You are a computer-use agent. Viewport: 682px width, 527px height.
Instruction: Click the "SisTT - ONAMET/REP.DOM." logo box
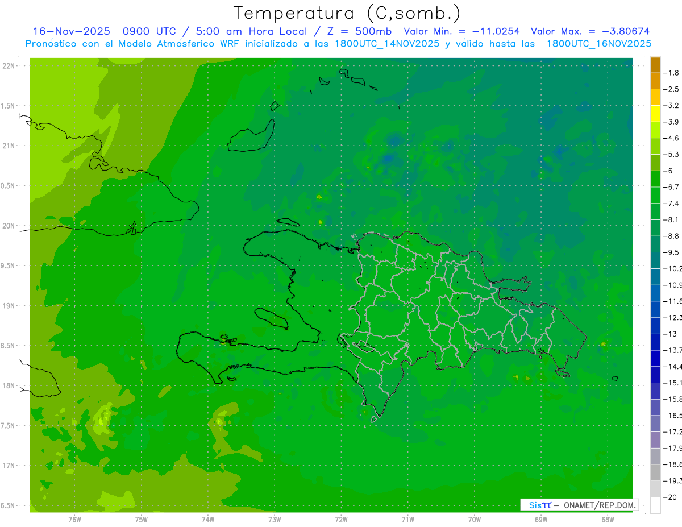579,505
